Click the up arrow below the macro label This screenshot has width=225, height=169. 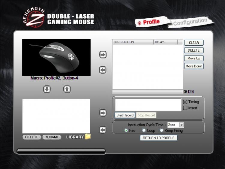click(67, 89)
